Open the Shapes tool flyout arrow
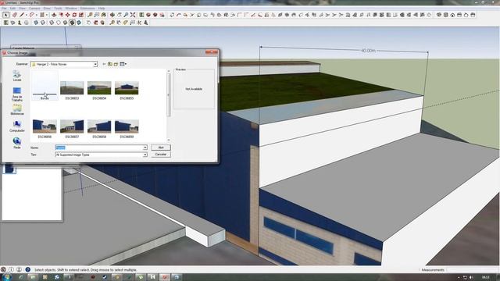This screenshot has width=500, height=281. pos(47,15)
